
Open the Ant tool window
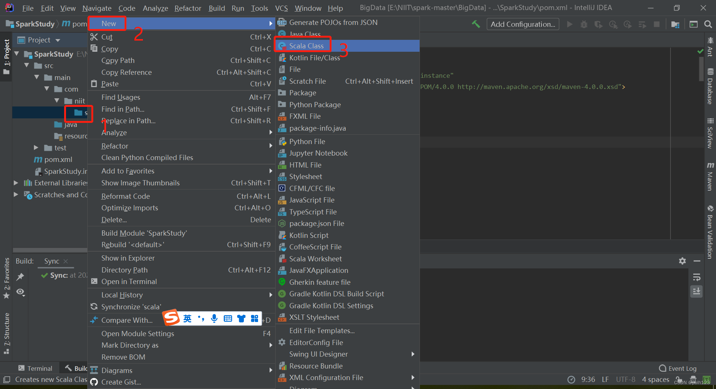click(710, 46)
